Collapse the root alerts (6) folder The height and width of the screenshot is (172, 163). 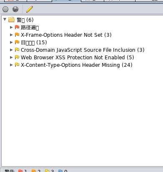click(5, 19)
